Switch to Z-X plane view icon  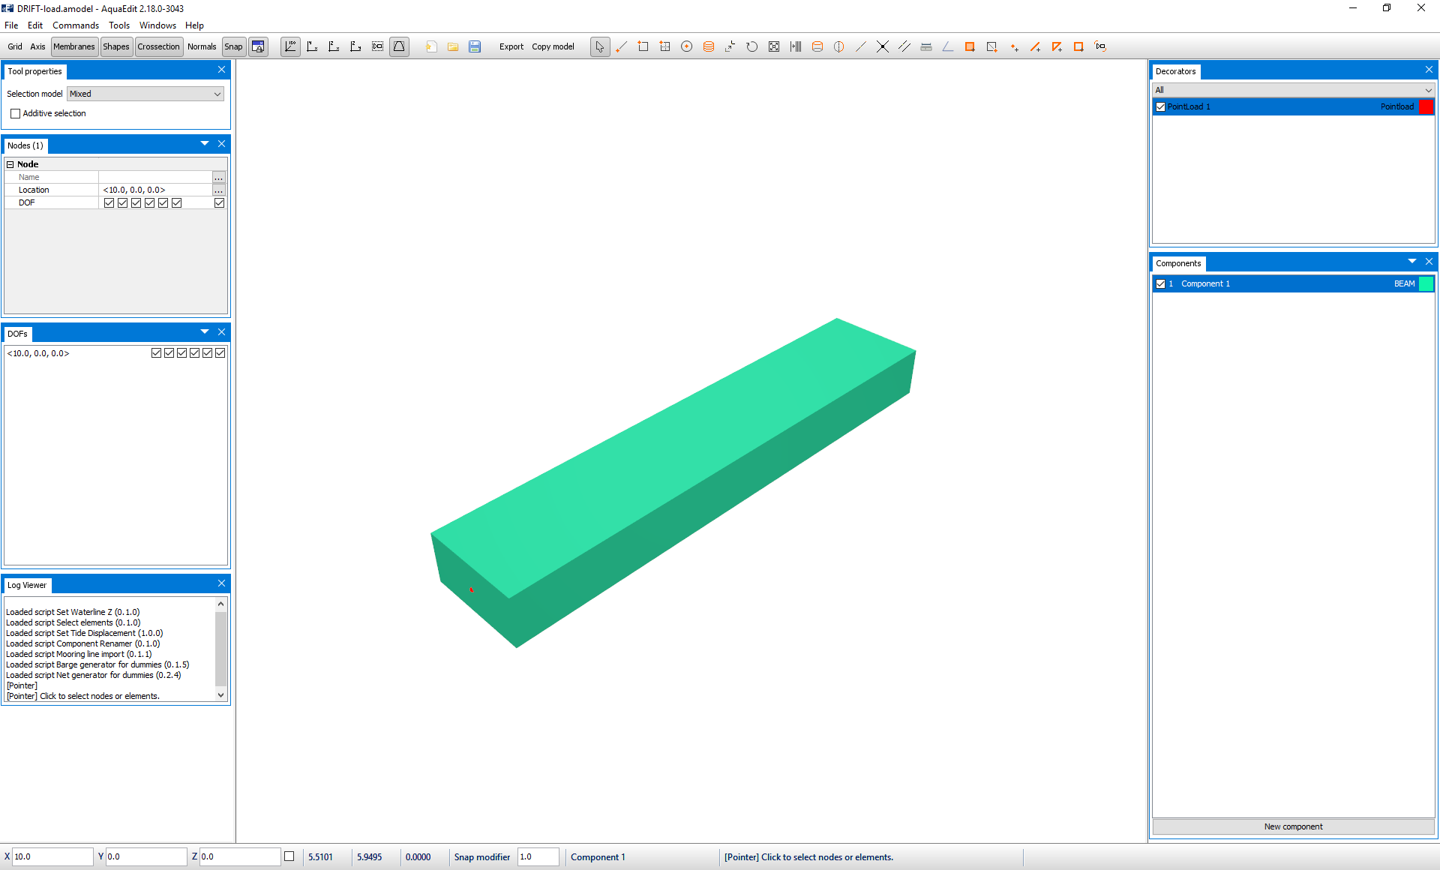tap(334, 46)
